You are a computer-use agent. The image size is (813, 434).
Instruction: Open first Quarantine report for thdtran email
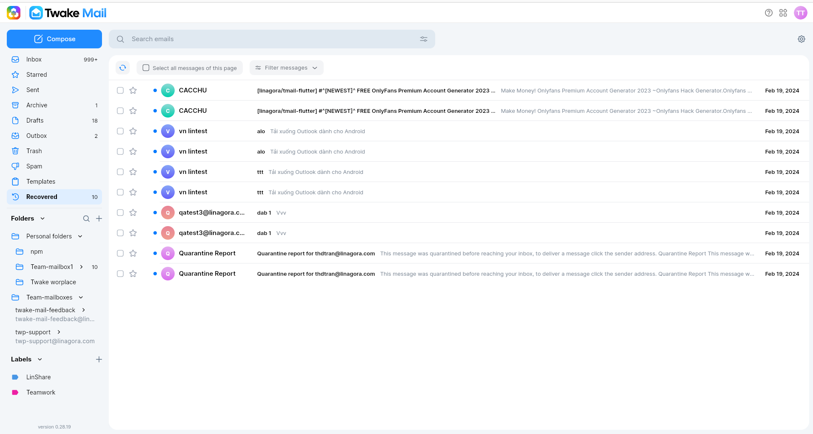click(459, 253)
